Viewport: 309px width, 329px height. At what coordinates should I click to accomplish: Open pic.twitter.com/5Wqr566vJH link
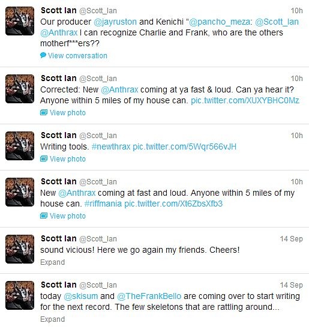click(184, 146)
